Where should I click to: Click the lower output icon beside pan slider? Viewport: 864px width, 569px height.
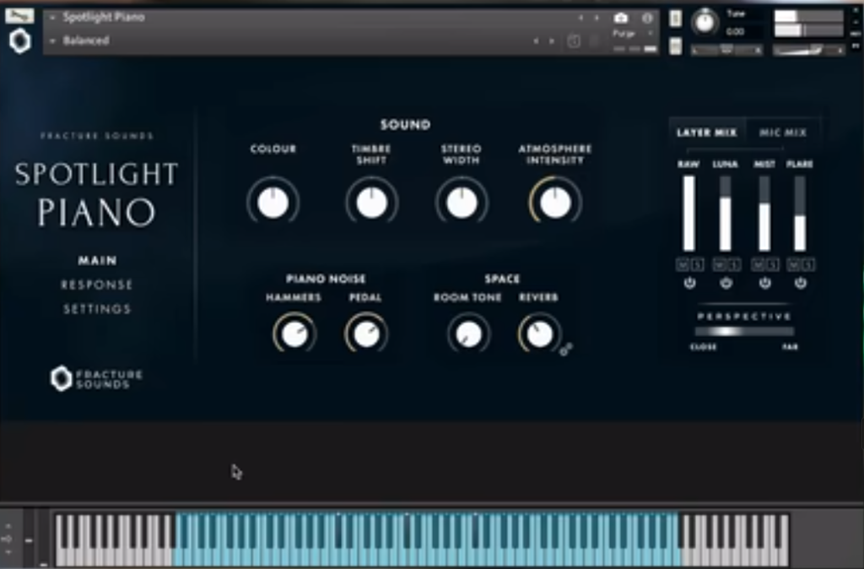click(x=676, y=46)
